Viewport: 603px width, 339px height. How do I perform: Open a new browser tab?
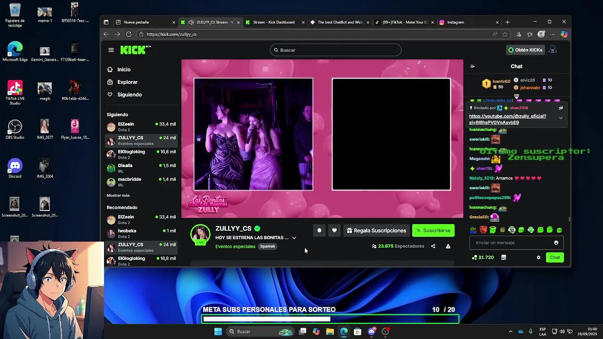click(x=507, y=22)
